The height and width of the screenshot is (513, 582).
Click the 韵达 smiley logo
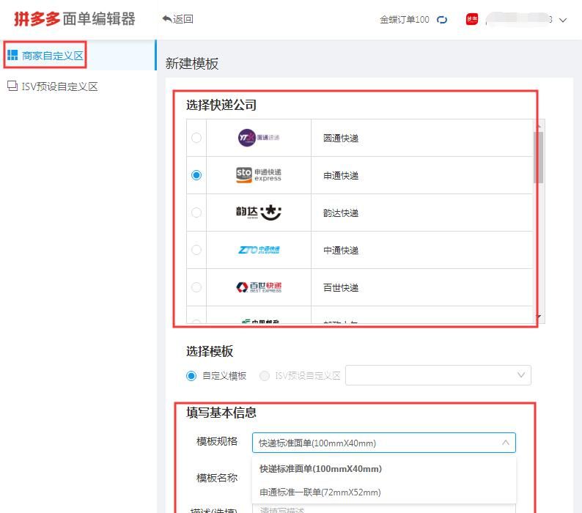pos(259,213)
